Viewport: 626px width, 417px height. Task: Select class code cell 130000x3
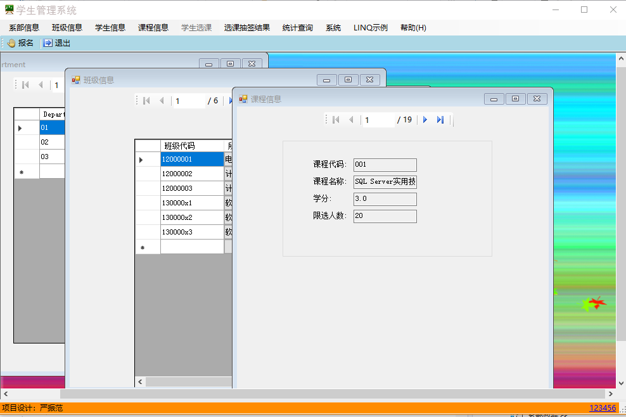tap(192, 232)
